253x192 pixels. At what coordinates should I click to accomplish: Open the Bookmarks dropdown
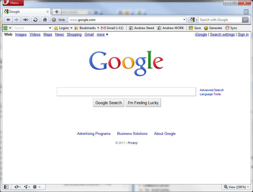click(87, 28)
